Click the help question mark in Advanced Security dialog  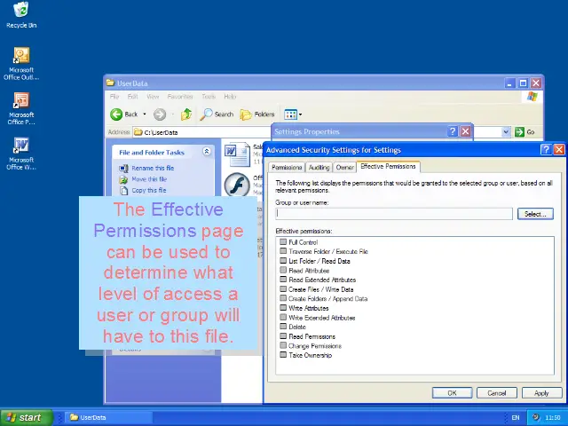tap(546, 150)
